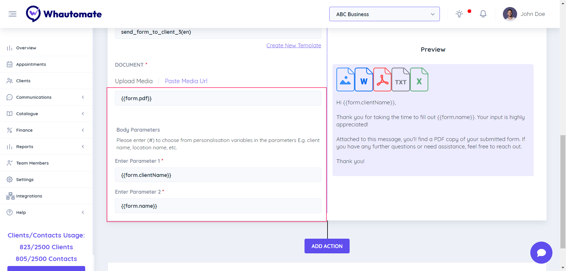The height and width of the screenshot is (271, 566).
Task: Open Appointments from the sidebar
Action: [x=31, y=64]
